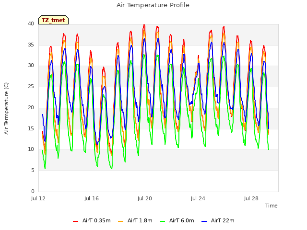Screen dimensions: 307x230
Task: Click the orange AirT 1.8m legend swatch
Action: click(120, 221)
